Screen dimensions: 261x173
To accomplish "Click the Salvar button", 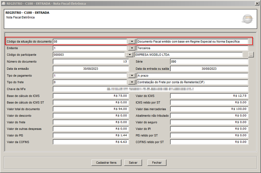I will [133, 163].
